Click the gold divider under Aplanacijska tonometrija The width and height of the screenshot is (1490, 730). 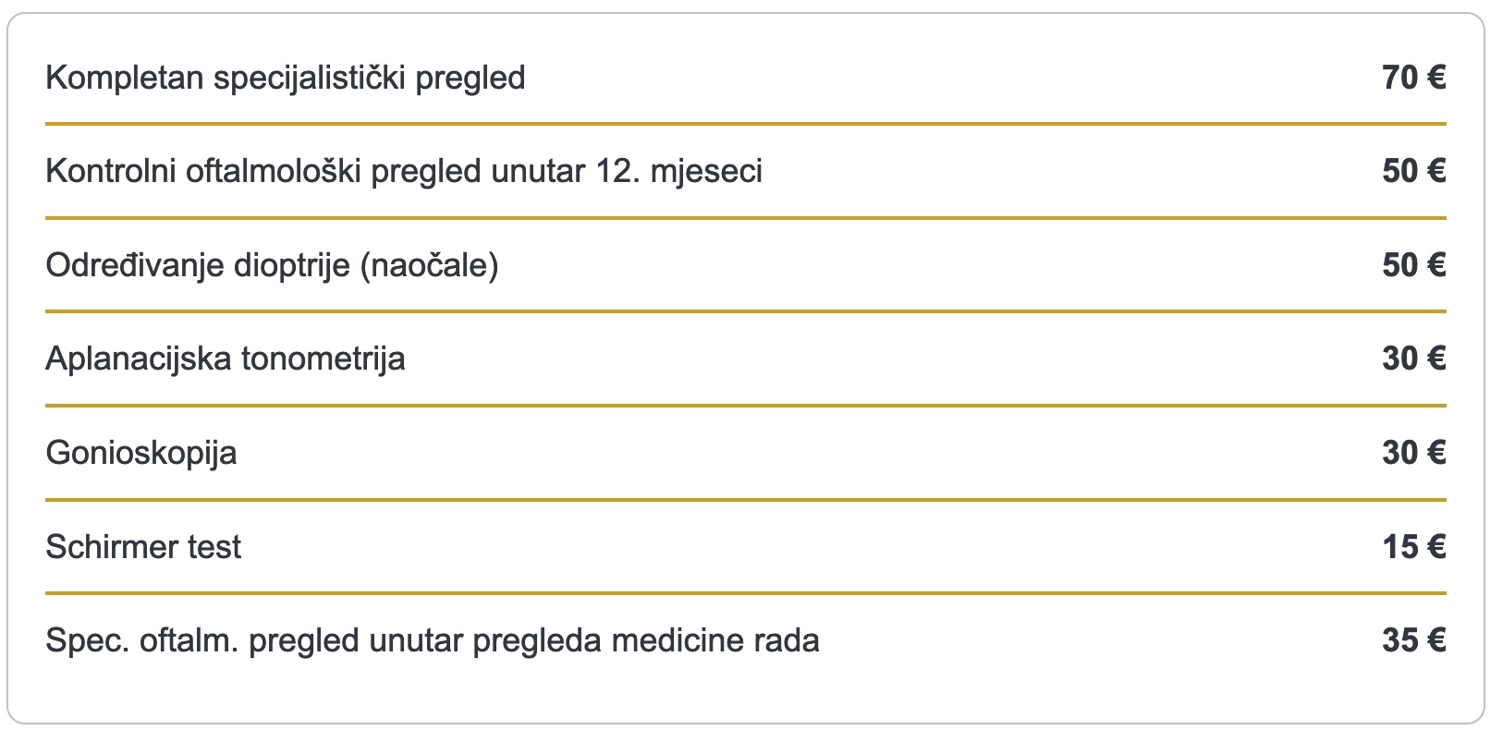coord(745,406)
